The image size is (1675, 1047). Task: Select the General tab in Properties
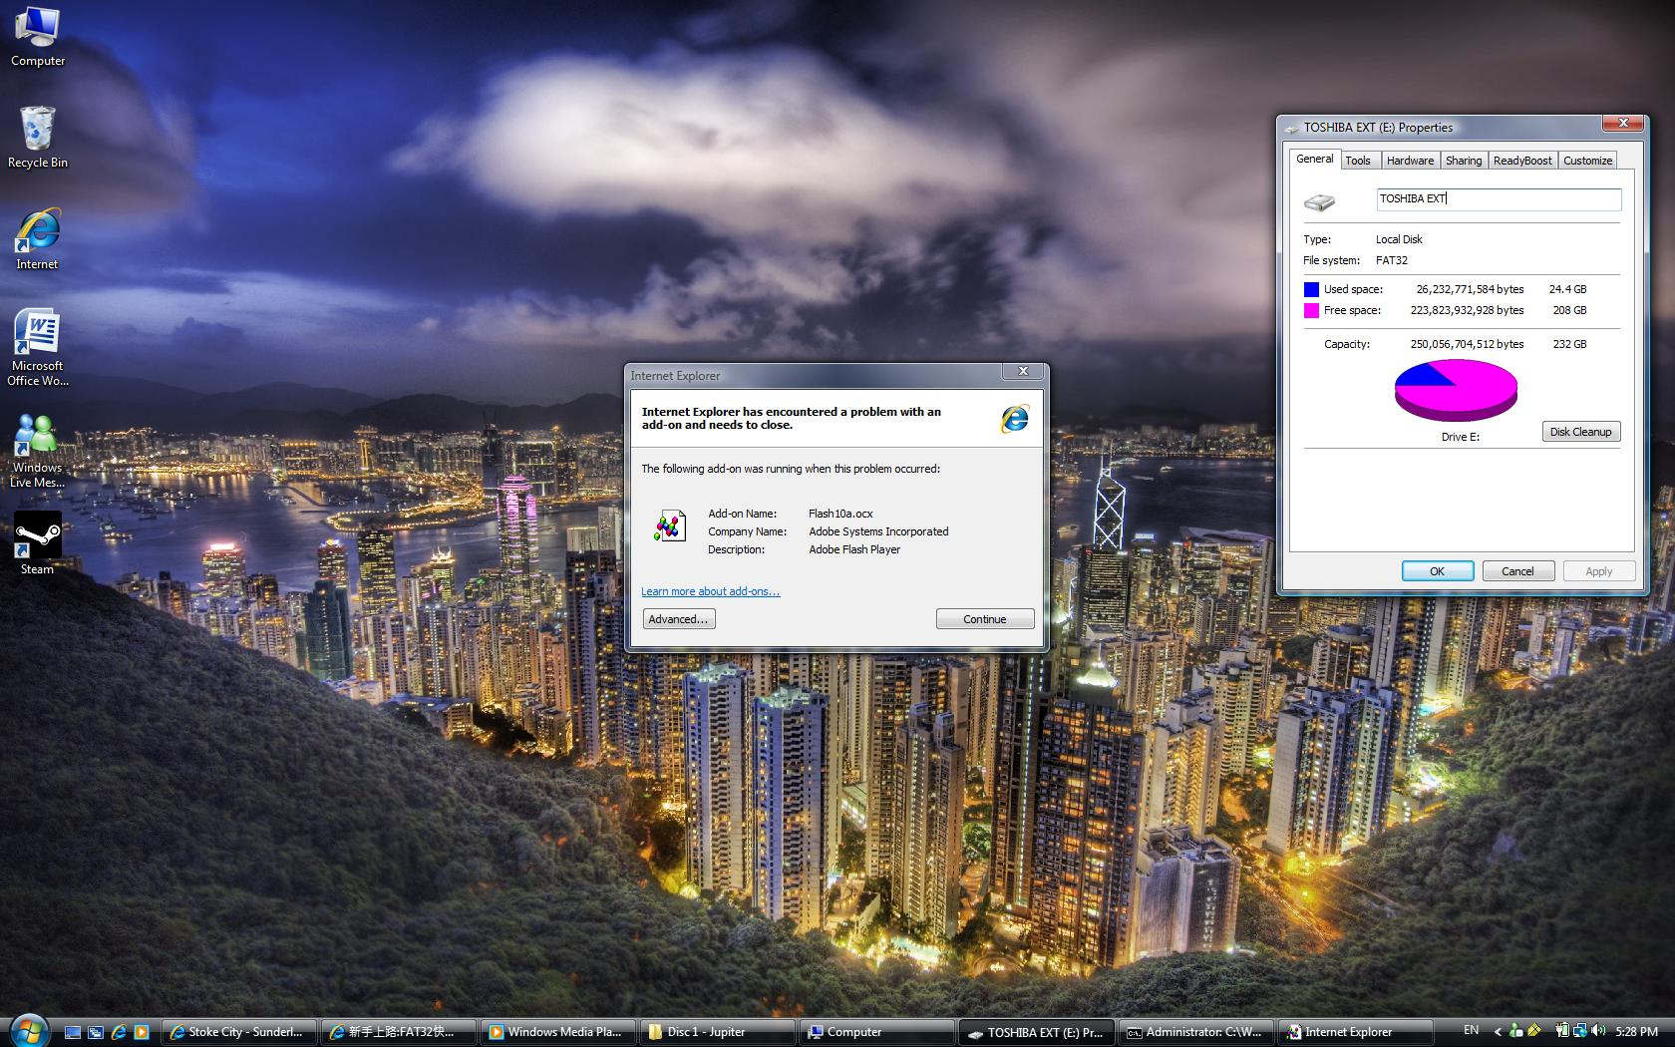coord(1314,159)
